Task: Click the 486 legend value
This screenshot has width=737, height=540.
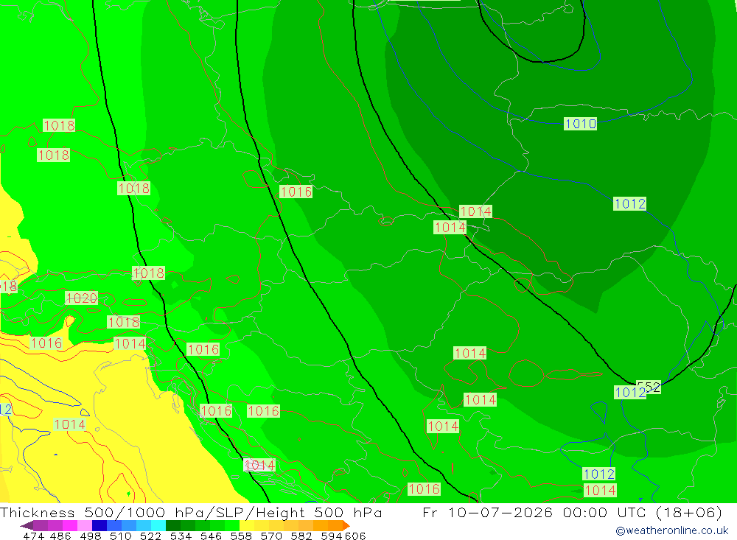Action: click(x=60, y=536)
